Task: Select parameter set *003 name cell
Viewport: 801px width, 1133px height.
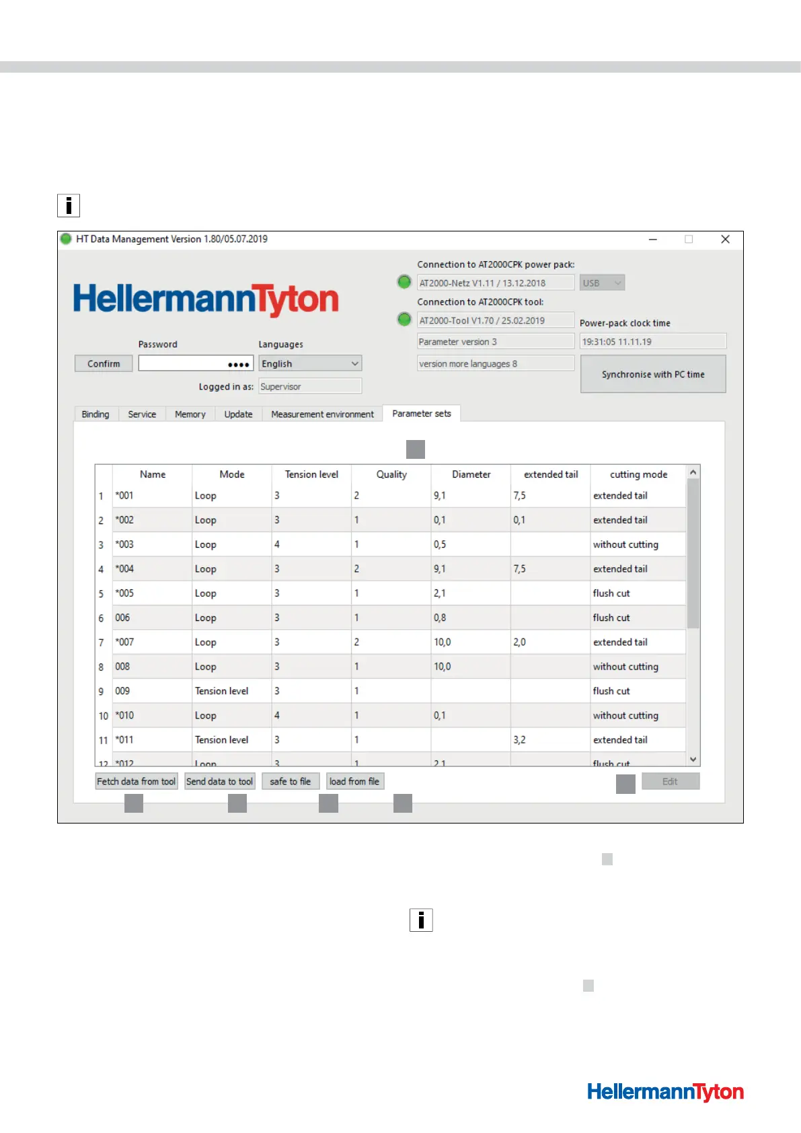Action: [x=152, y=544]
